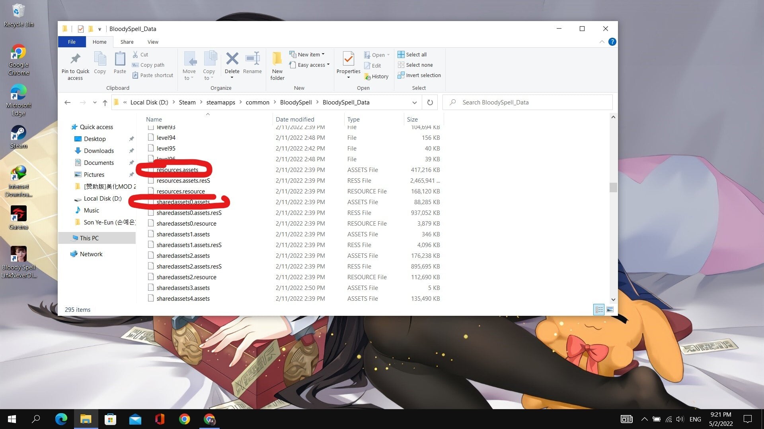The image size is (764, 429).
Task: Switch to the View ribbon tab
Action: point(153,42)
